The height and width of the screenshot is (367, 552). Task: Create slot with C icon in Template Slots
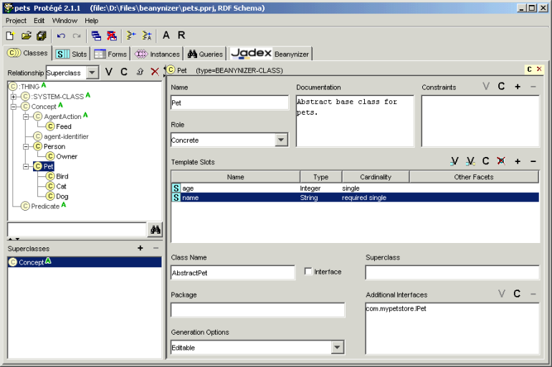point(486,161)
